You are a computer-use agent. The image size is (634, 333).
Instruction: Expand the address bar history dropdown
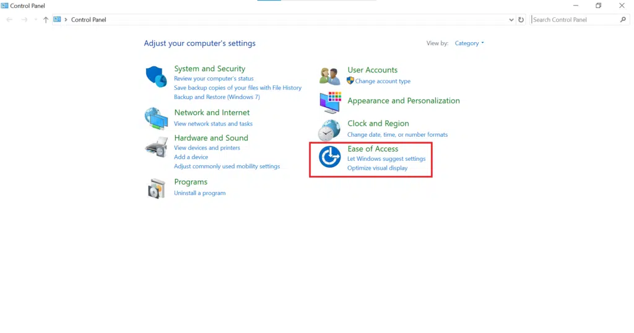tap(511, 19)
